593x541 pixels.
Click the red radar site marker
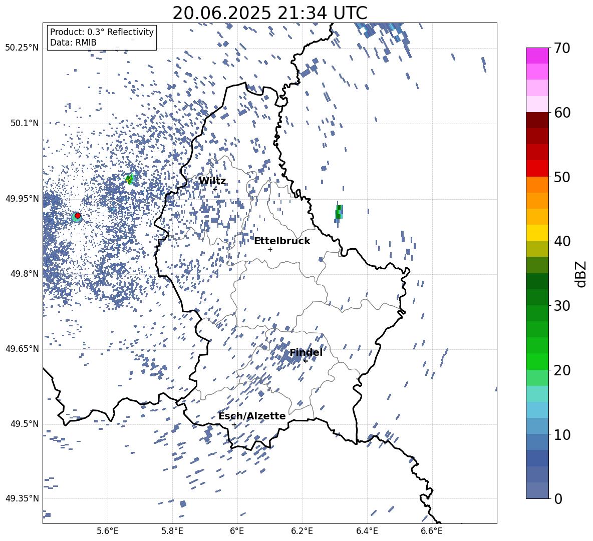tap(78, 216)
